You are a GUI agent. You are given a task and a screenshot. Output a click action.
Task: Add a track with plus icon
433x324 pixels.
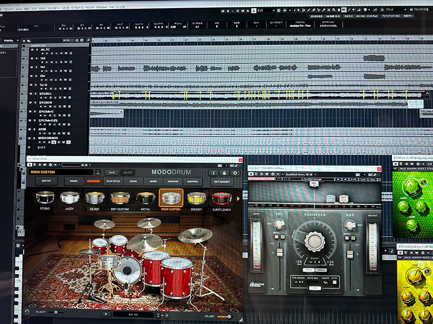24,41
